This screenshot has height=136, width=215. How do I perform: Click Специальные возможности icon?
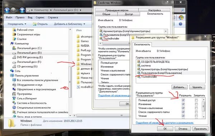click(14, 108)
